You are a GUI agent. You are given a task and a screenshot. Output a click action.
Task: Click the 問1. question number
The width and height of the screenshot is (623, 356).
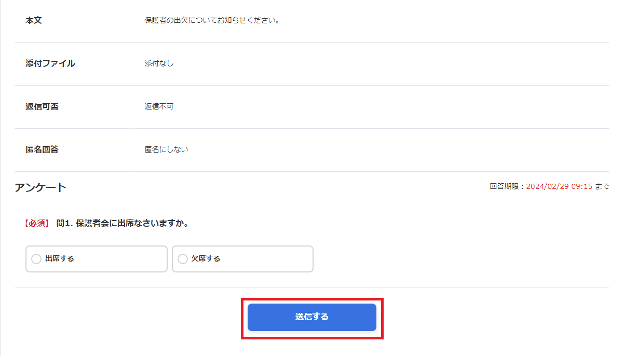pyautogui.click(x=65, y=223)
